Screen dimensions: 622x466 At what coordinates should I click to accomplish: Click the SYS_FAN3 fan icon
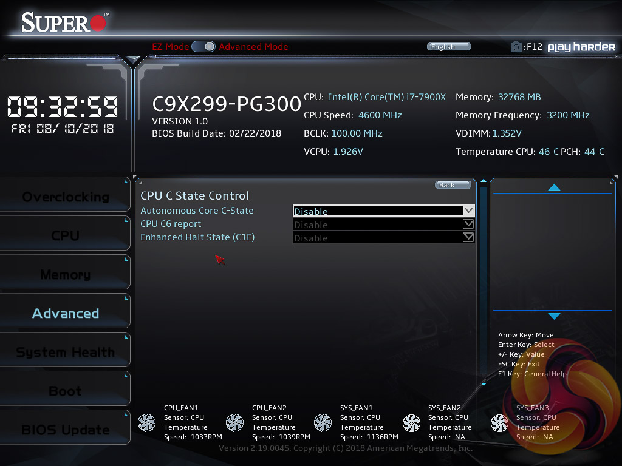(x=499, y=423)
